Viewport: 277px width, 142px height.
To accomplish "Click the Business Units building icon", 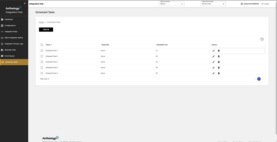I will 2,50.
